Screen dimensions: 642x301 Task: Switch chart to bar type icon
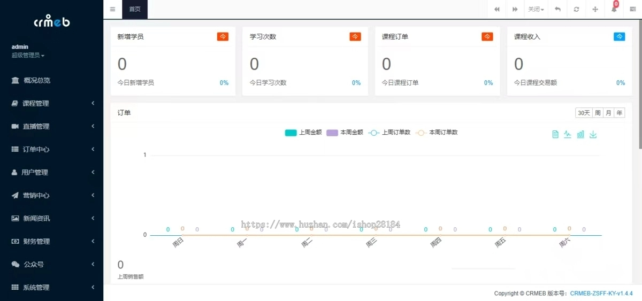(x=580, y=134)
